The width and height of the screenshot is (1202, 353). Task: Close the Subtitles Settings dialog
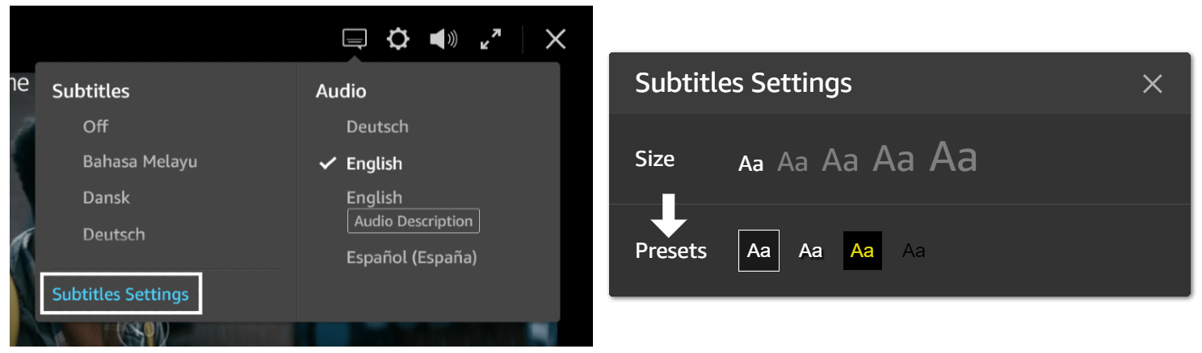tap(1152, 83)
